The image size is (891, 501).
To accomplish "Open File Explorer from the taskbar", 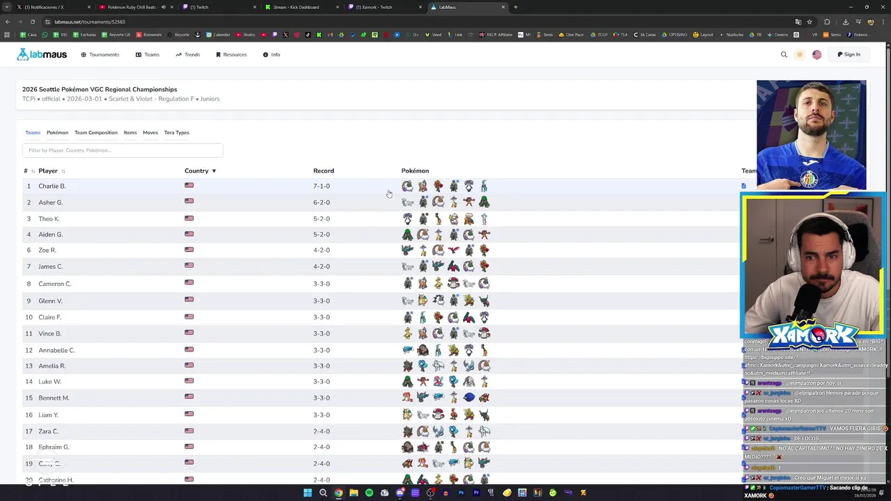I will coord(354,493).
